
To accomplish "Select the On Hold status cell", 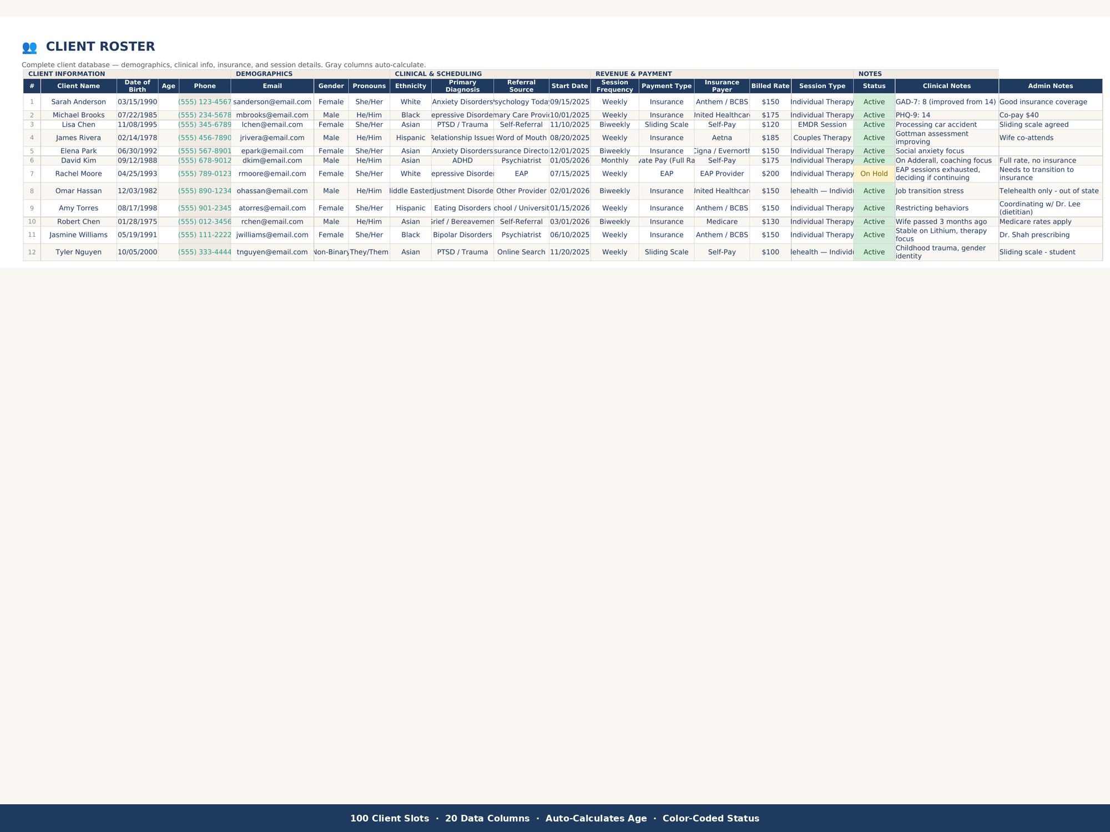I will [874, 174].
